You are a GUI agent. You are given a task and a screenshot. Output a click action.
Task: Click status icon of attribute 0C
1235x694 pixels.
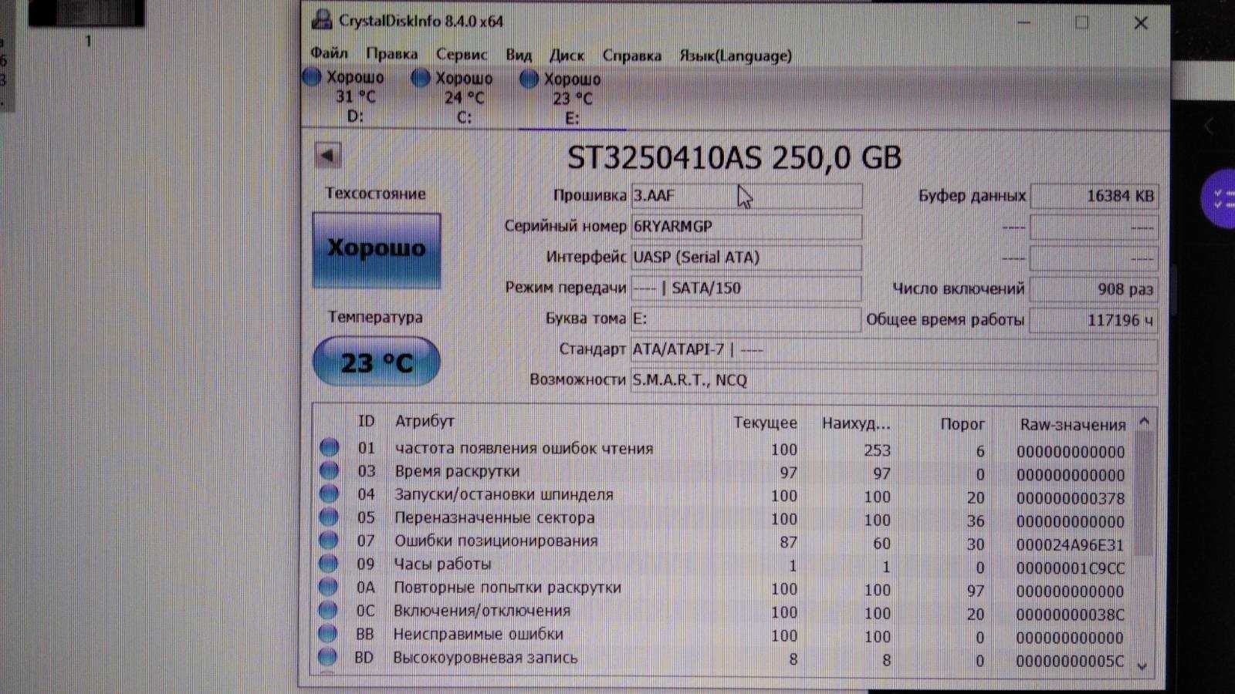[328, 610]
